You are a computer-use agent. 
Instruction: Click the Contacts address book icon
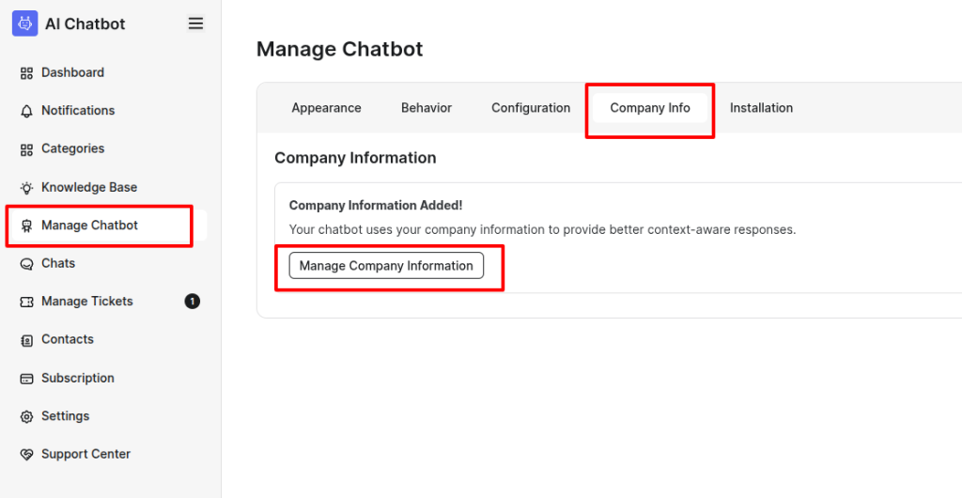26,340
